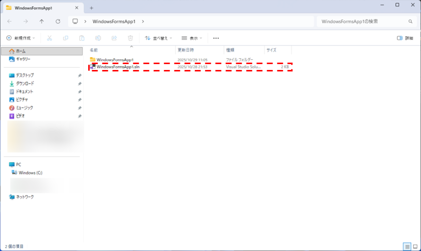This screenshot has height=251, width=421.
Task: Switch to details list view icon
Action: point(406,246)
